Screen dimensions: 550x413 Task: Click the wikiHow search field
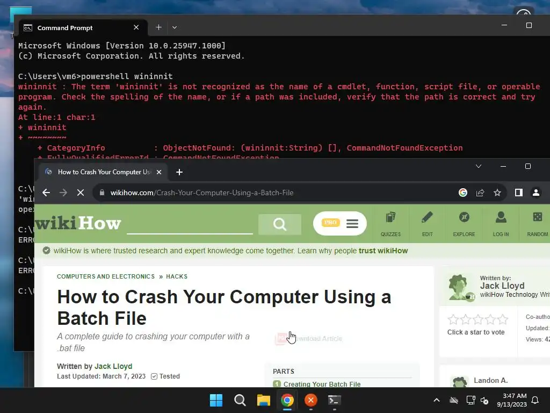[190, 224]
